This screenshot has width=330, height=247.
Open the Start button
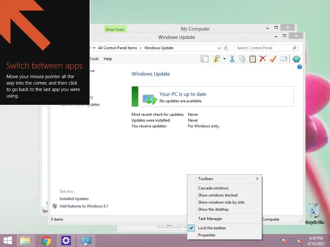(x=8, y=241)
